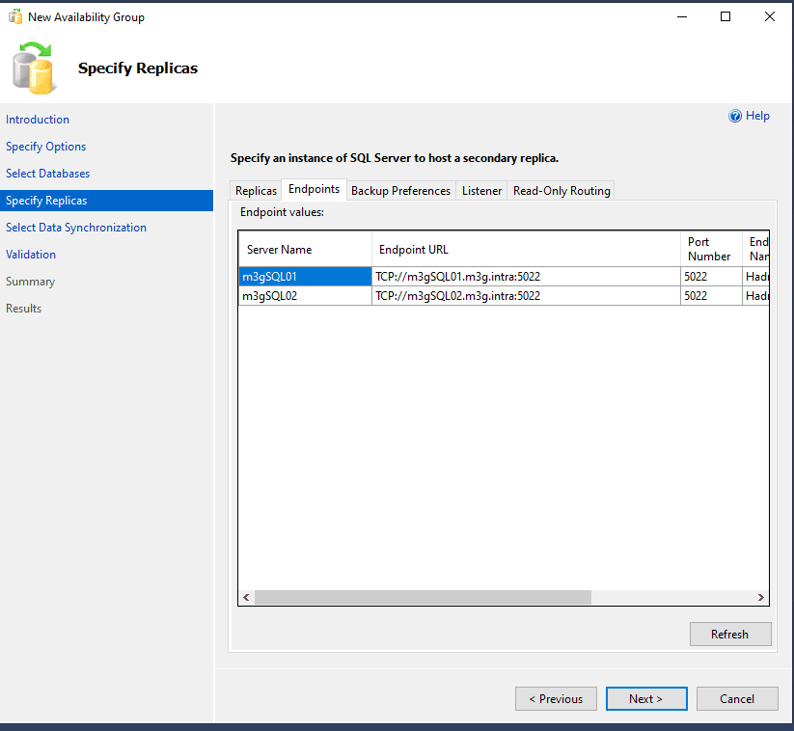Click the Server Name column header

click(x=305, y=249)
